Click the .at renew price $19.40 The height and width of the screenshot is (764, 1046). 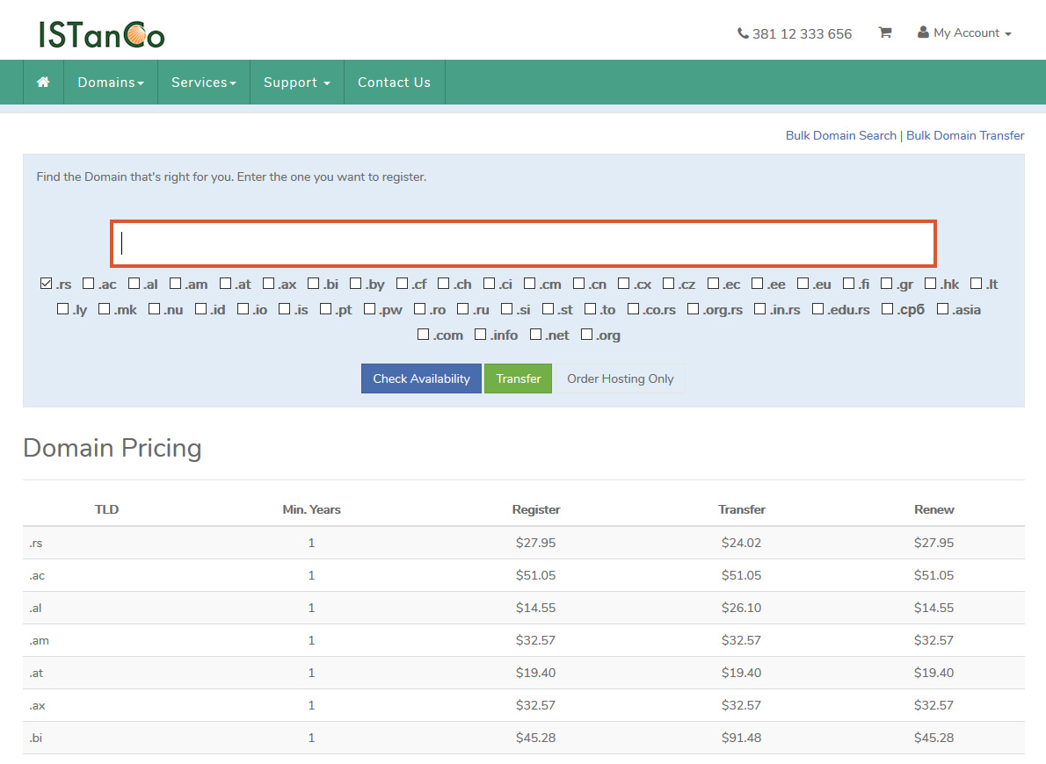pyautogui.click(x=933, y=673)
